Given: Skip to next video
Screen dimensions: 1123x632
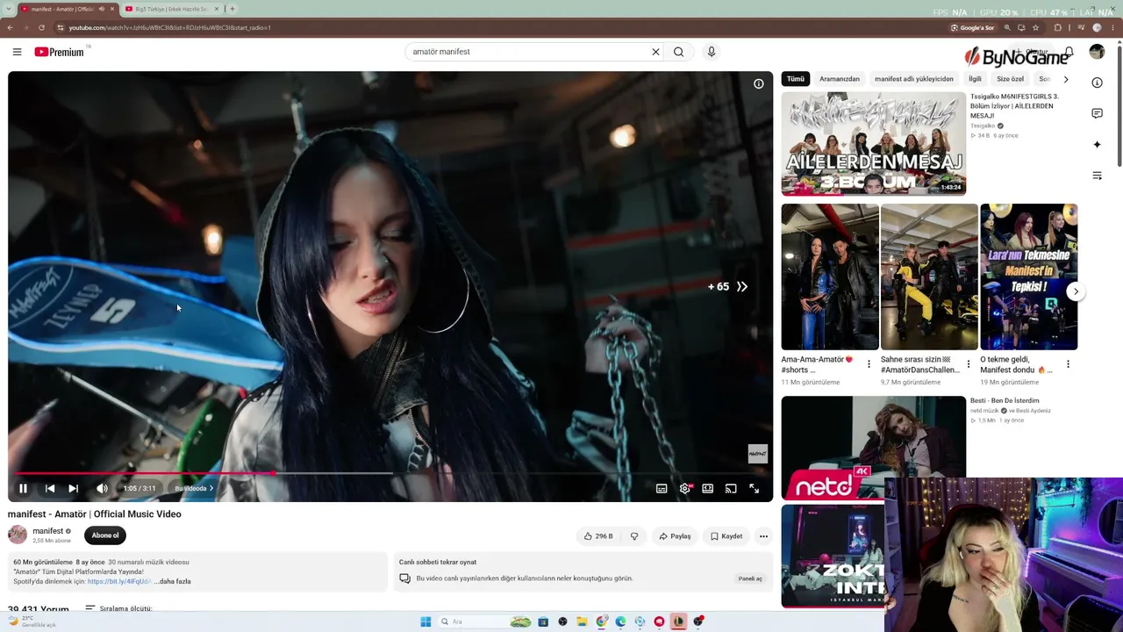Looking at the screenshot, I should point(74,489).
